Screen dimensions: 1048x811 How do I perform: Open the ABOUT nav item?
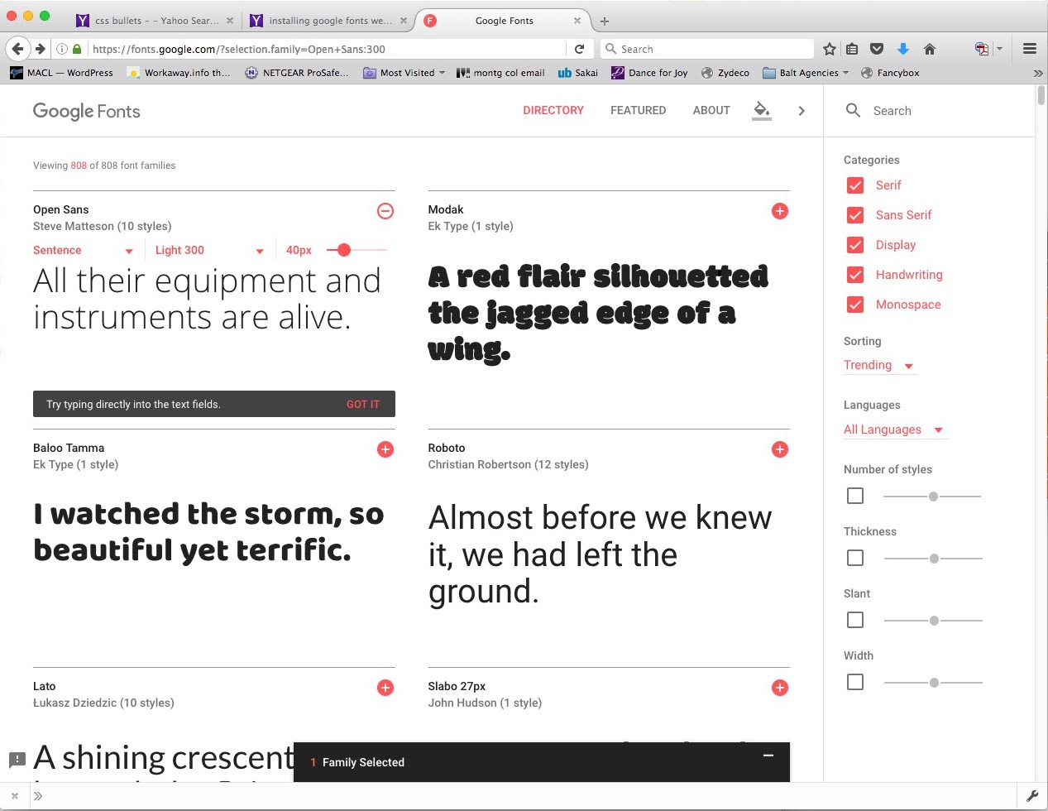pyautogui.click(x=711, y=110)
